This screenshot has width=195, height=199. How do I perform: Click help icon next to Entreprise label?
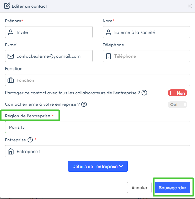pyautogui.click(x=30, y=140)
